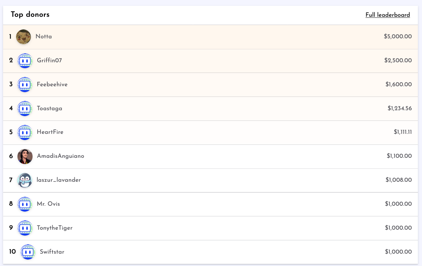Click Toastaga's $1,234.56 donation amount
Image resolution: width=422 pixels, height=266 pixels.
399,109
